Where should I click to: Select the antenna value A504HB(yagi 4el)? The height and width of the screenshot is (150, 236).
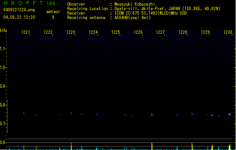point(132,18)
